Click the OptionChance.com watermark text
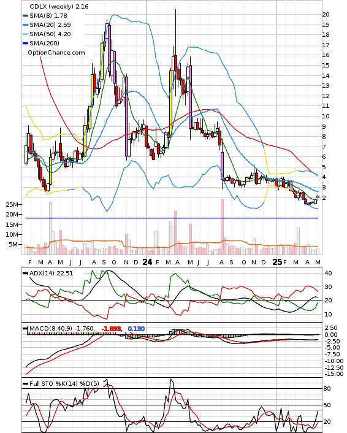This screenshot has height=433, width=347. 56,53
